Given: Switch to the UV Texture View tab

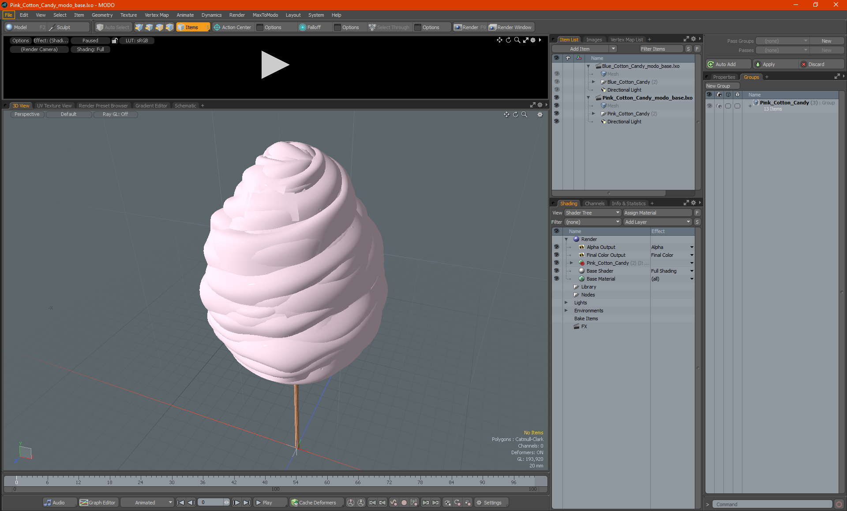Looking at the screenshot, I should point(54,106).
